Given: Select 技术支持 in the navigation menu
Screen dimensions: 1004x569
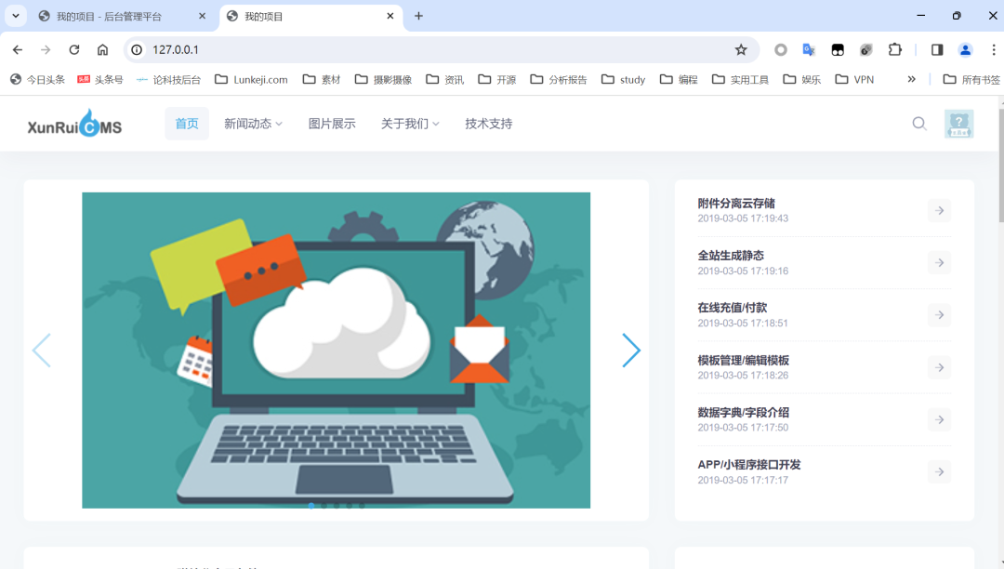Looking at the screenshot, I should point(487,123).
